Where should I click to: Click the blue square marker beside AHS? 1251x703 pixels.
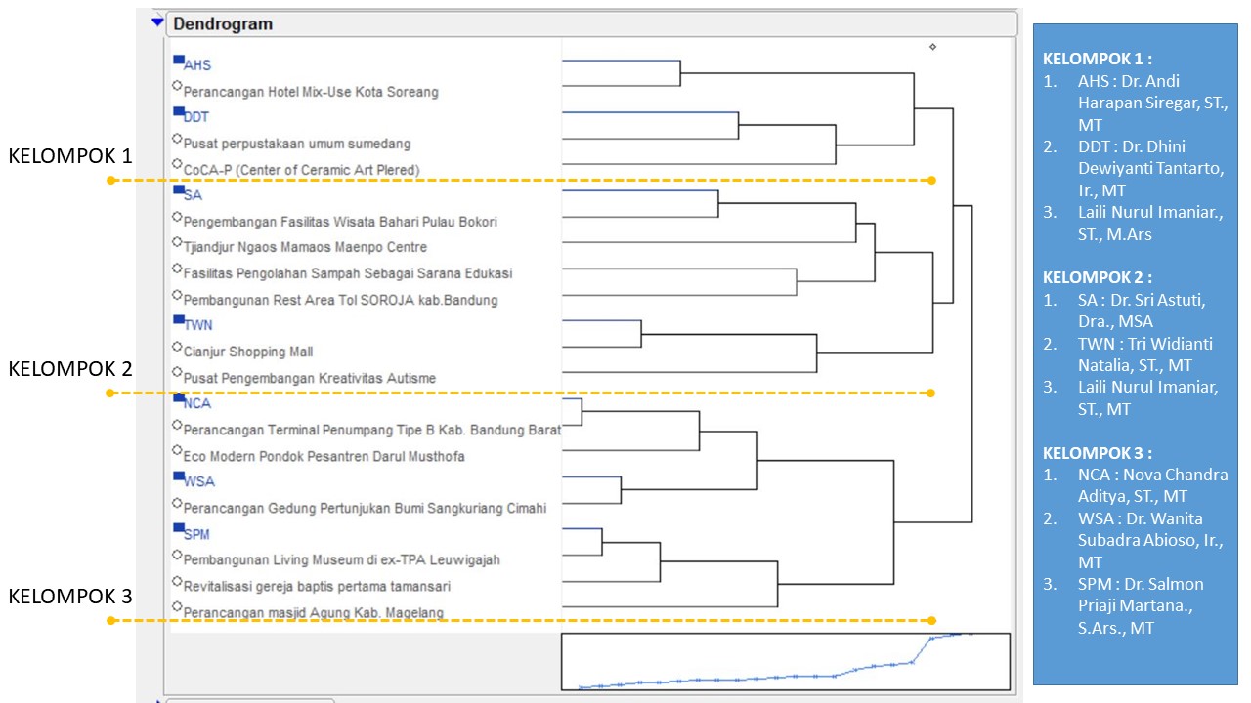tap(178, 61)
